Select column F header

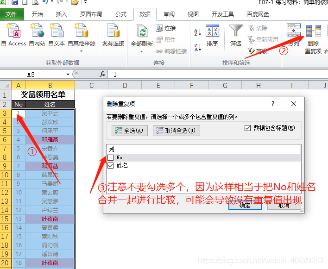point(192,85)
